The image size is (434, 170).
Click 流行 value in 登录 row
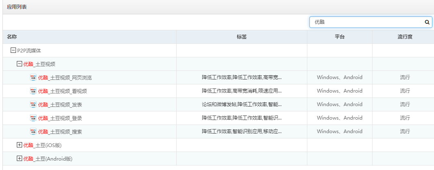[405, 118]
